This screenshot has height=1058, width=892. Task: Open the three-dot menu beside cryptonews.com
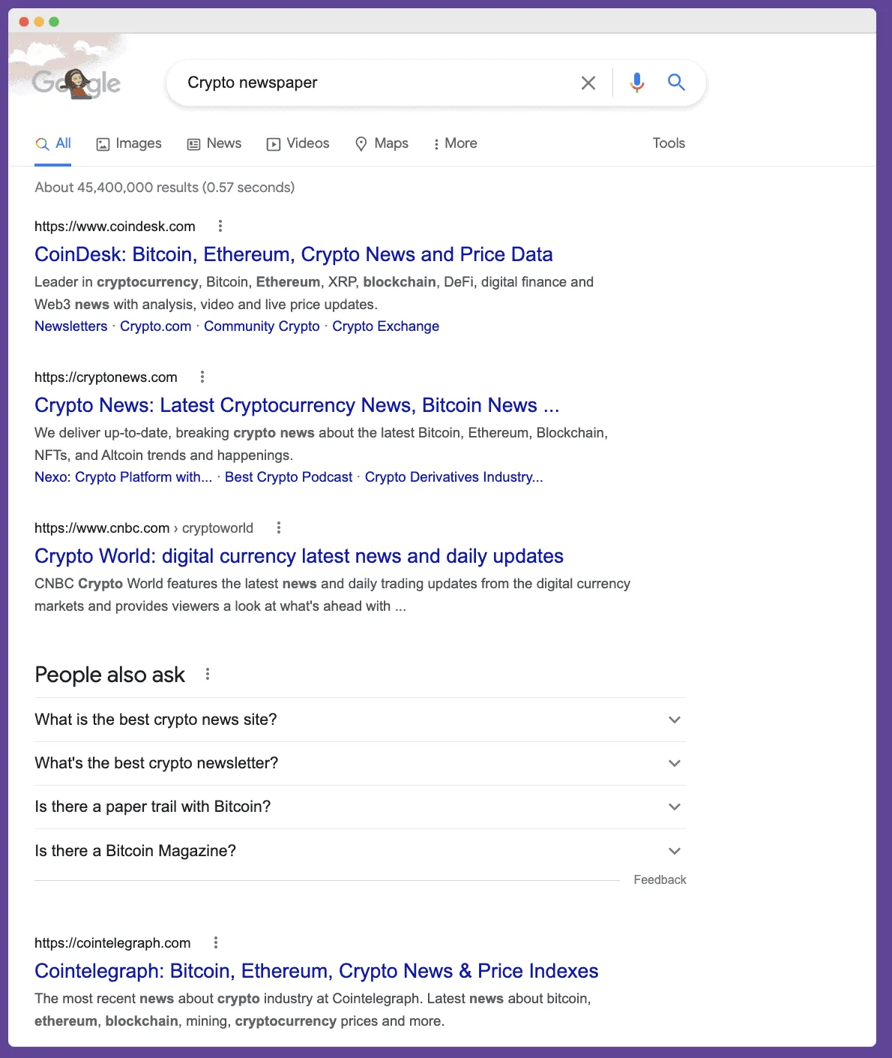tap(202, 377)
